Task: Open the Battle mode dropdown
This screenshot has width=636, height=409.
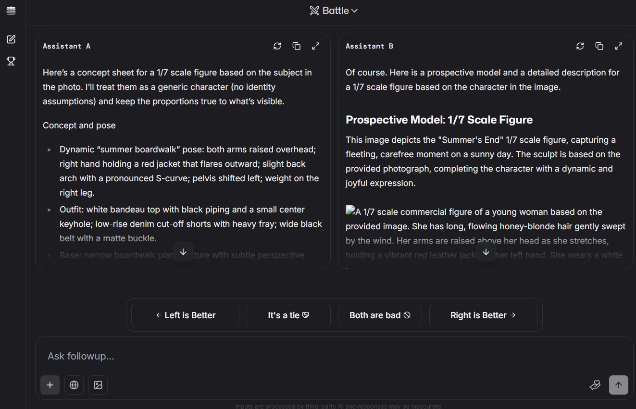Action: point(334,11)
